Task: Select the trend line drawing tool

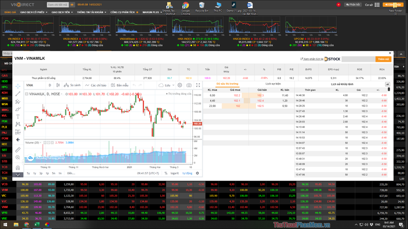Action: (17, 94)
